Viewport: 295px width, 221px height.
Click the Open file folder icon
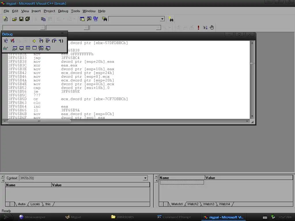coord(14,19)
